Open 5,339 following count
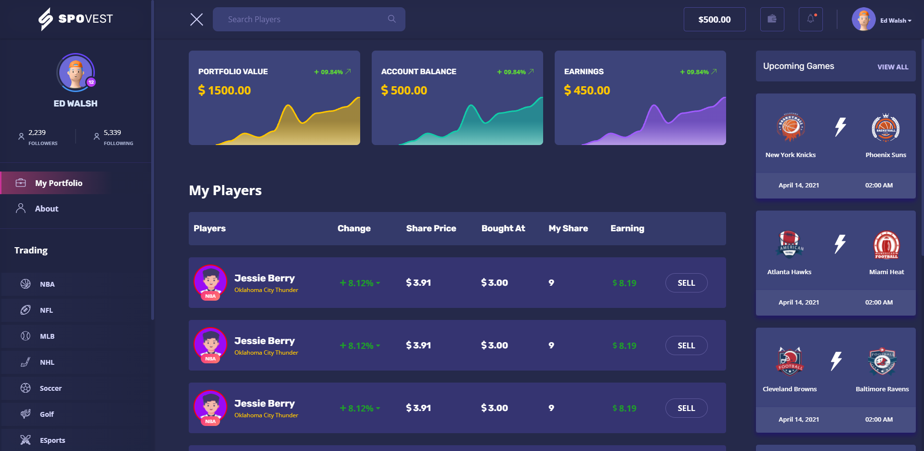The width and height of the screenshot is (924, 451). (112, 133)
